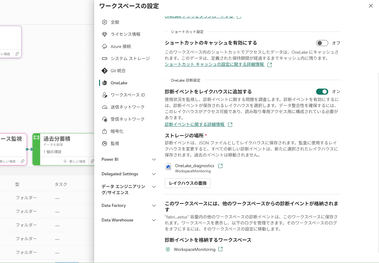
Task: Open the WorkspaceMonitoring workspace link
Action: tap(195, 249)
